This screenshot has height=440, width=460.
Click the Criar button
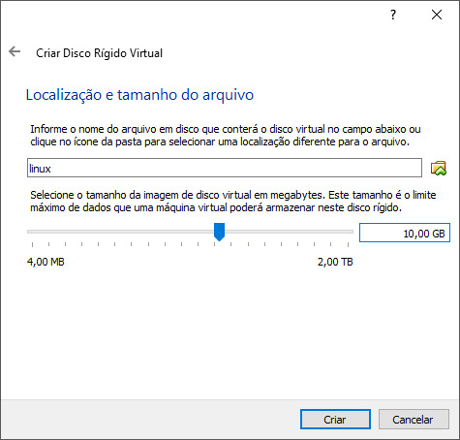tap(335, 420)
